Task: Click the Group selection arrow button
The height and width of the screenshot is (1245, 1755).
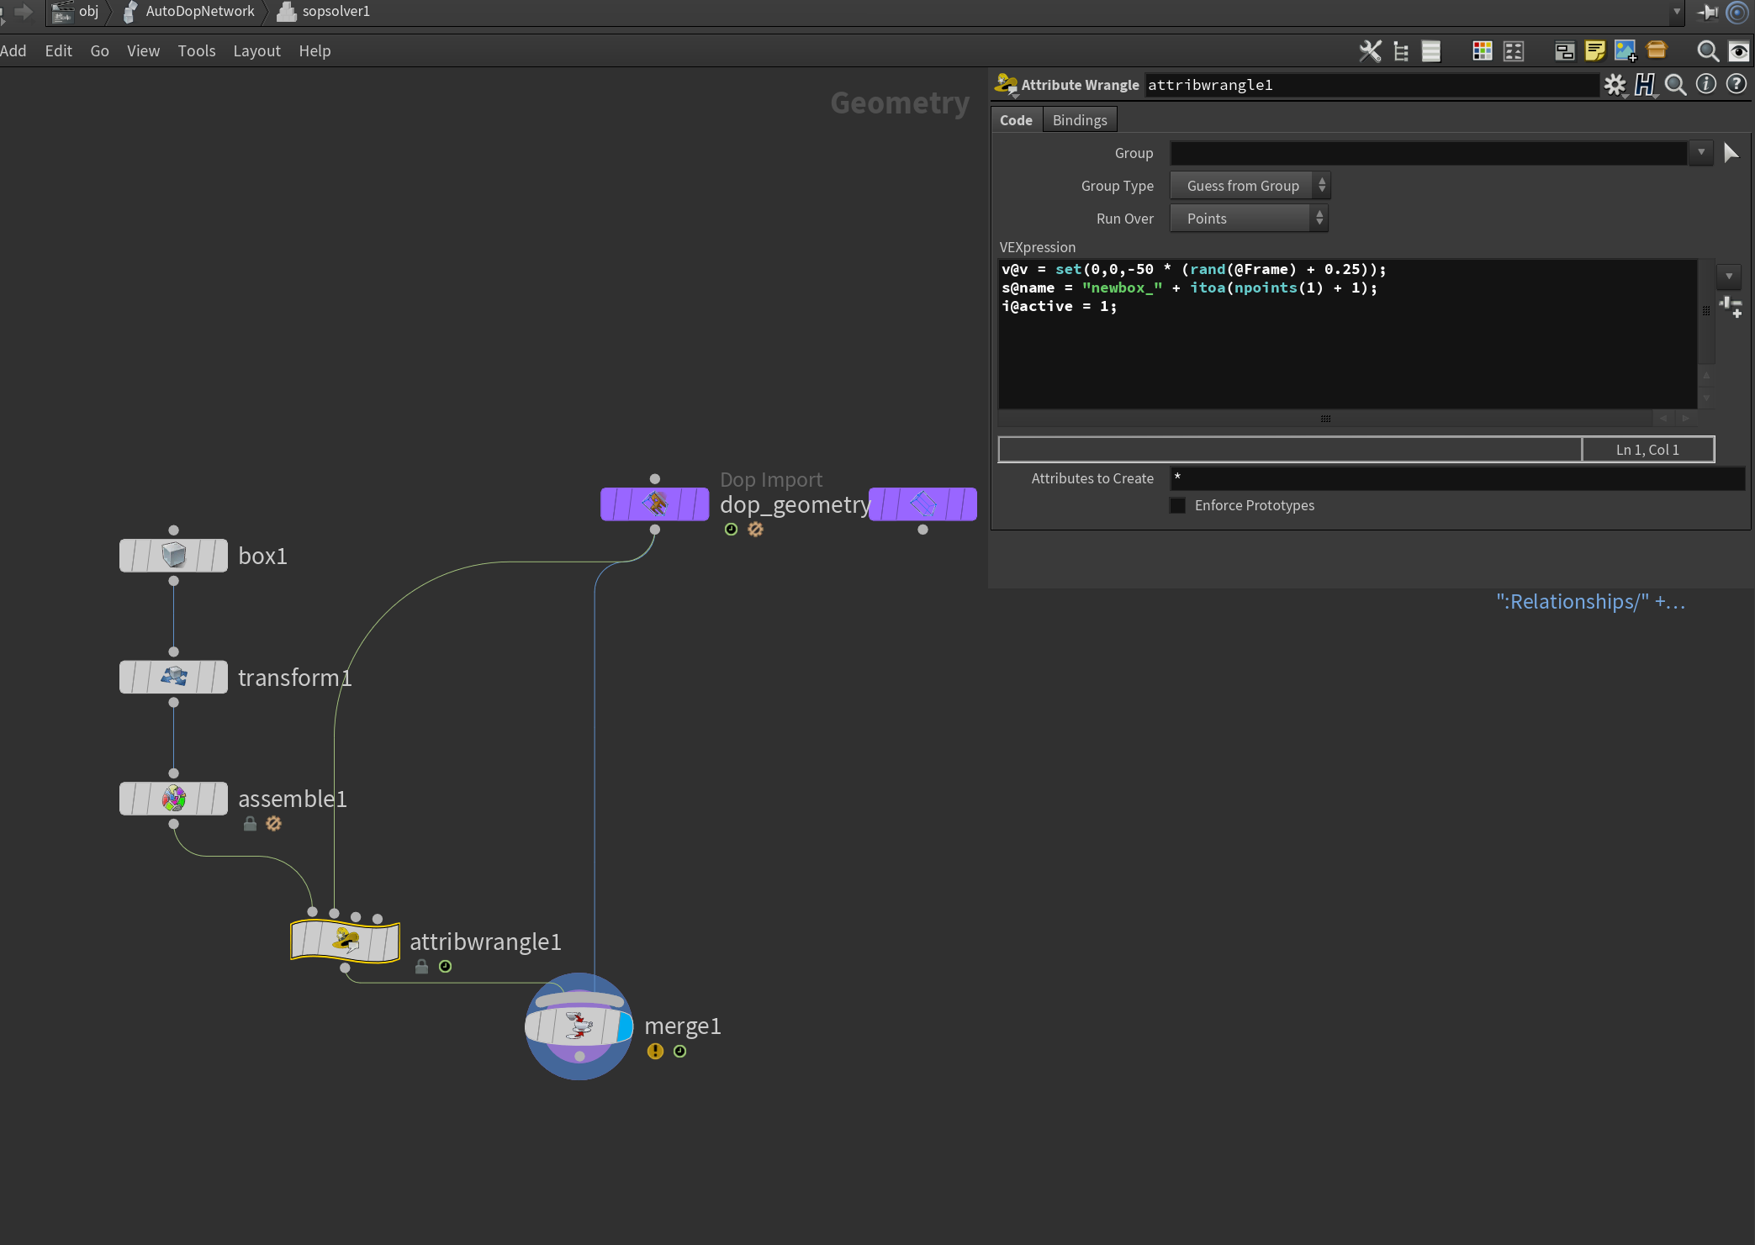Action: click(1731, 153)
